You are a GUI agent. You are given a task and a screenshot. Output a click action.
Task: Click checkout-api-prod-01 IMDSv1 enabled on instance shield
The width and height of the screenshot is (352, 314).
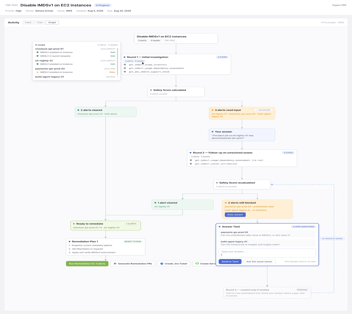point(38,52)
